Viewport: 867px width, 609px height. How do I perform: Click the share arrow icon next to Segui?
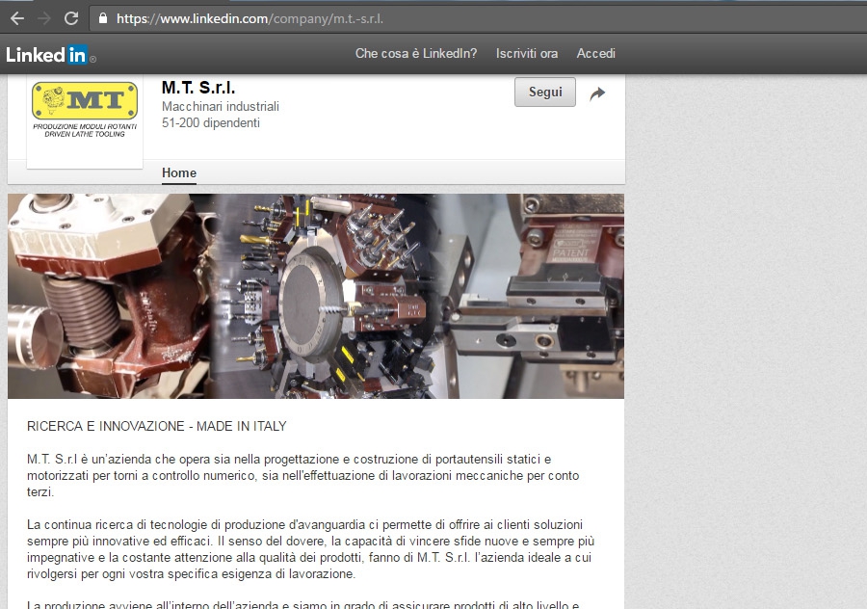tap(597, 93)
